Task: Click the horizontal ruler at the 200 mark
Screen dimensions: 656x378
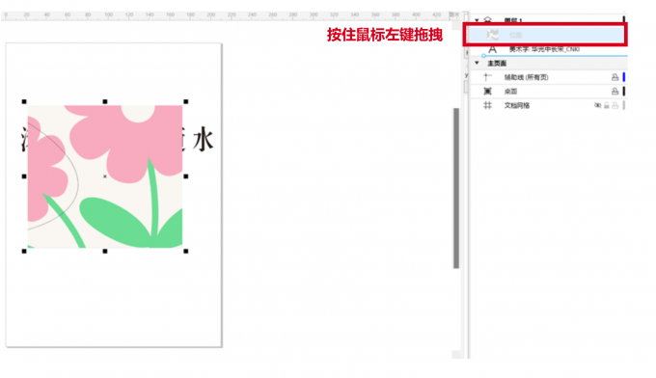Action: coord(211,15)
